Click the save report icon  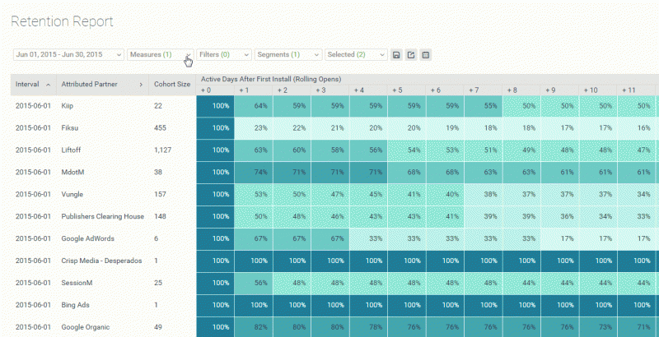click(397, 55)
